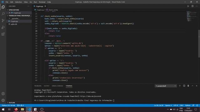Screen dimensions: 200x112
Task: Close the terminal panel
Action: 197,86
